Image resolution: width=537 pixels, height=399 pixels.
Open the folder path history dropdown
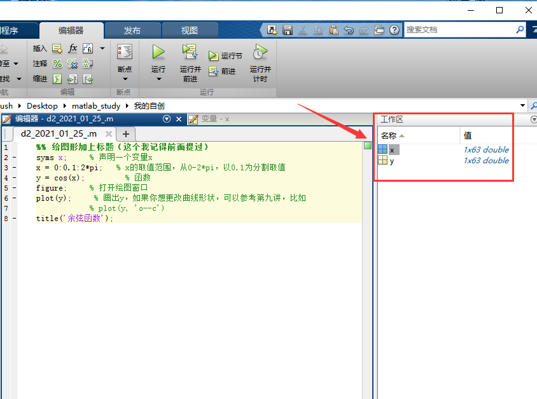pyautogui.click(x=522, y=105)
